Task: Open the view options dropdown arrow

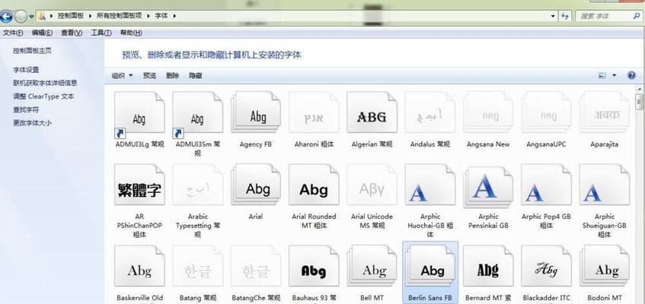Action: [615, 75]
